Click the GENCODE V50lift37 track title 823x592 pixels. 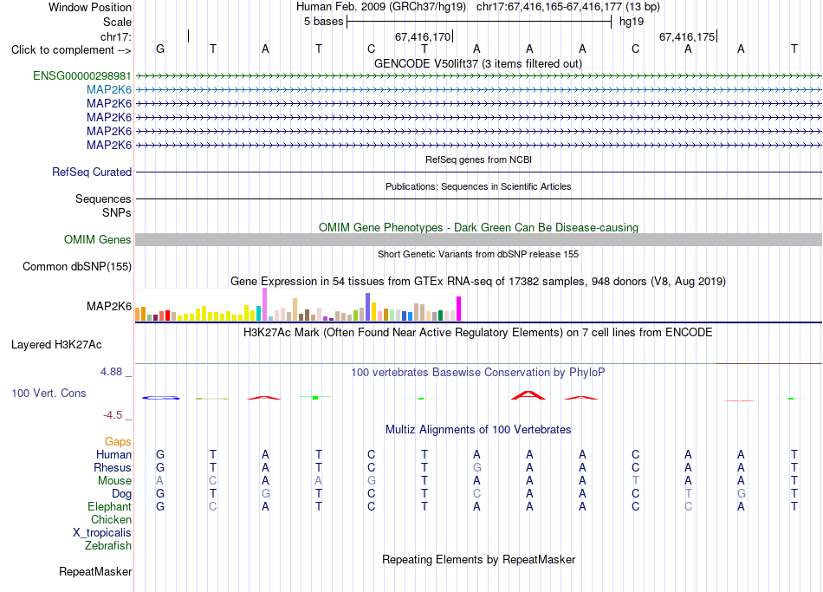pyautogui.click(x=478, y=63)
